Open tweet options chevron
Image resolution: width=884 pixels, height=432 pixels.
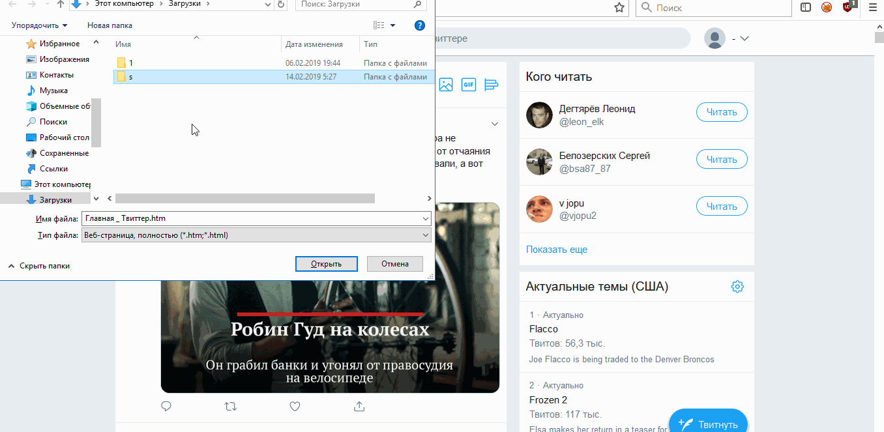tap(495, 124)
